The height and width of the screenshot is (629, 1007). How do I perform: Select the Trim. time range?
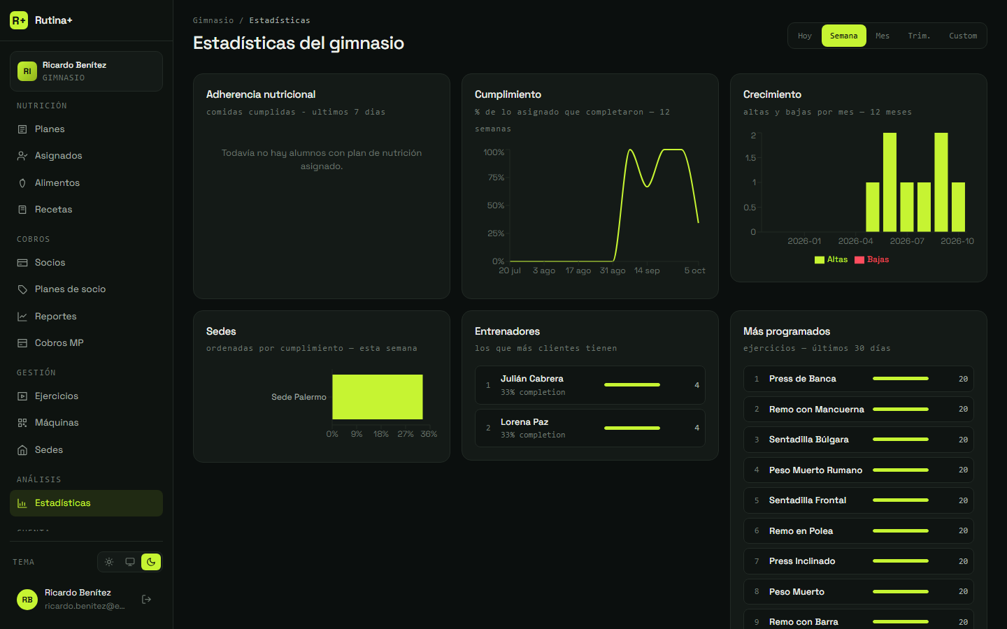[x=919, y=36]
